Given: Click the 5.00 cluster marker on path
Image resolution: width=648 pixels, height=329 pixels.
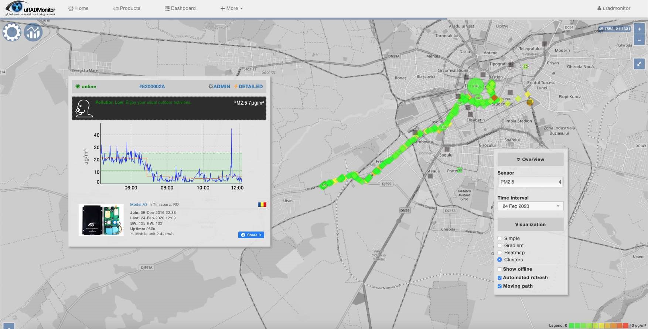Looking at the screenshot, I should coord(460,103).
